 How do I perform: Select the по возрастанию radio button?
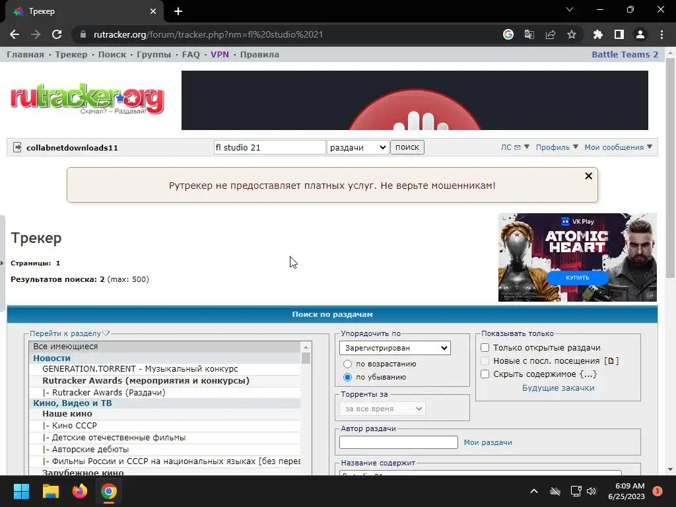pyautogui.click(x=347, y=364)
